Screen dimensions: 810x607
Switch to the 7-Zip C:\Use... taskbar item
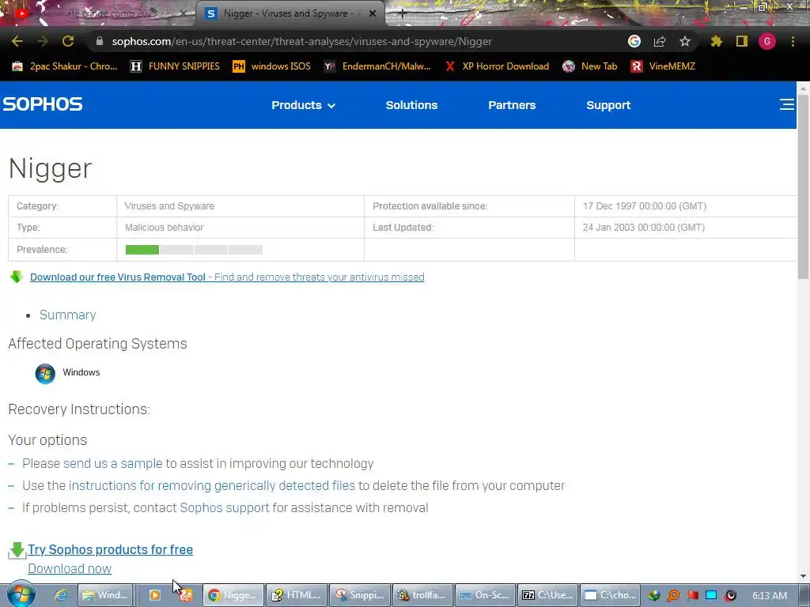click(x=547, y=595)
